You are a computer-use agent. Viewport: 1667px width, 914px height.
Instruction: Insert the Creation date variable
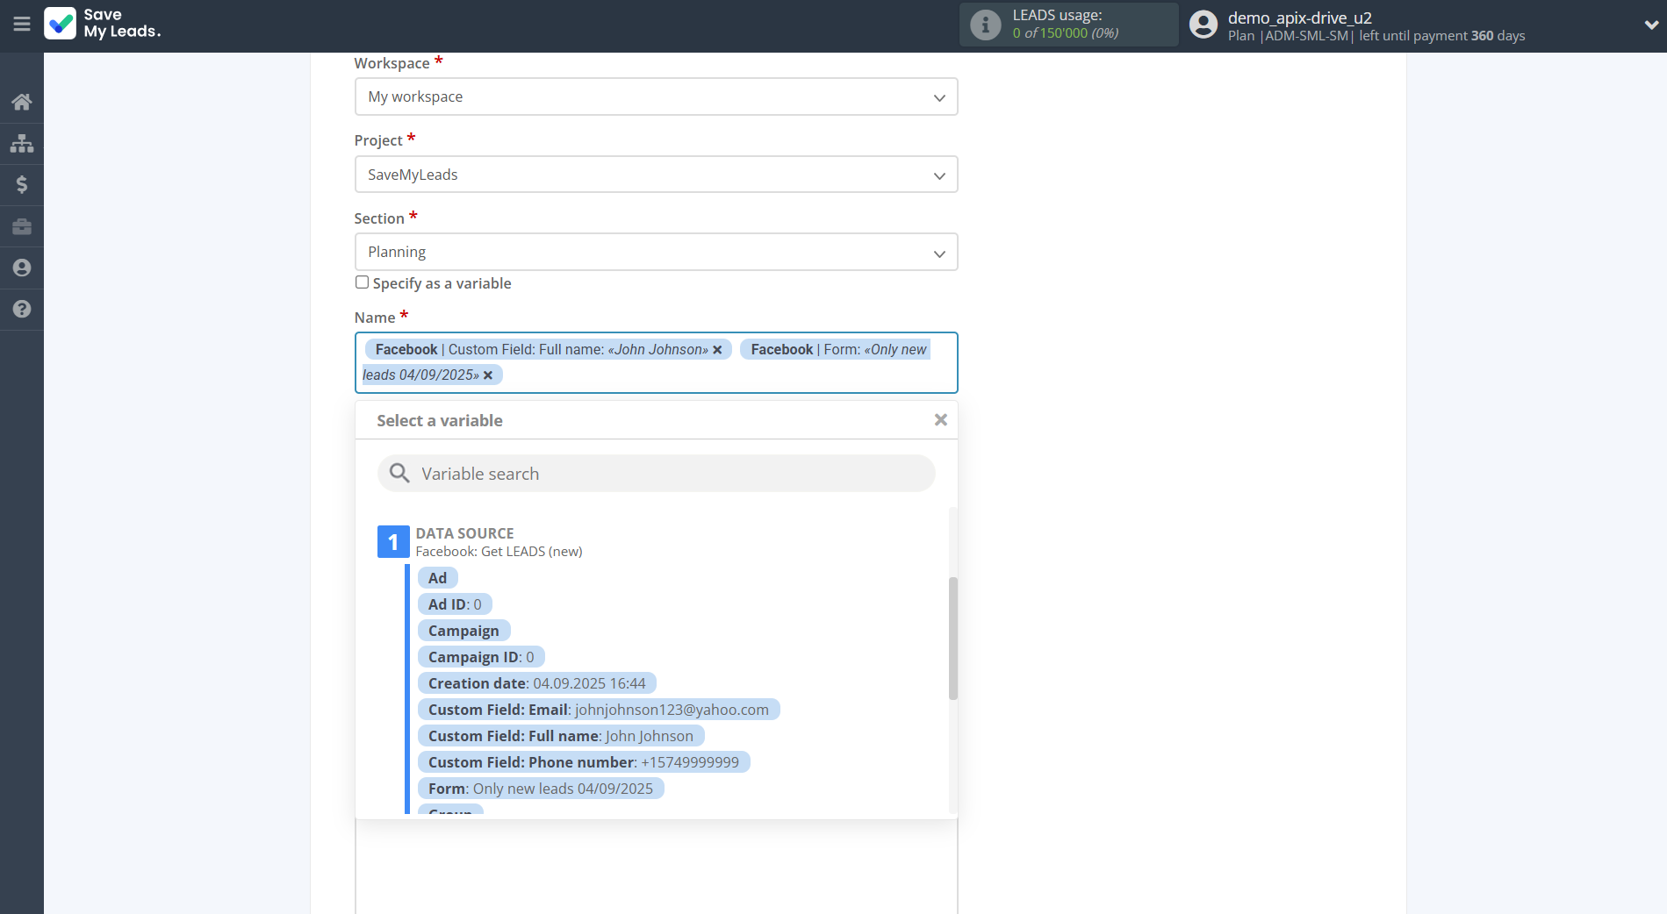536,683
